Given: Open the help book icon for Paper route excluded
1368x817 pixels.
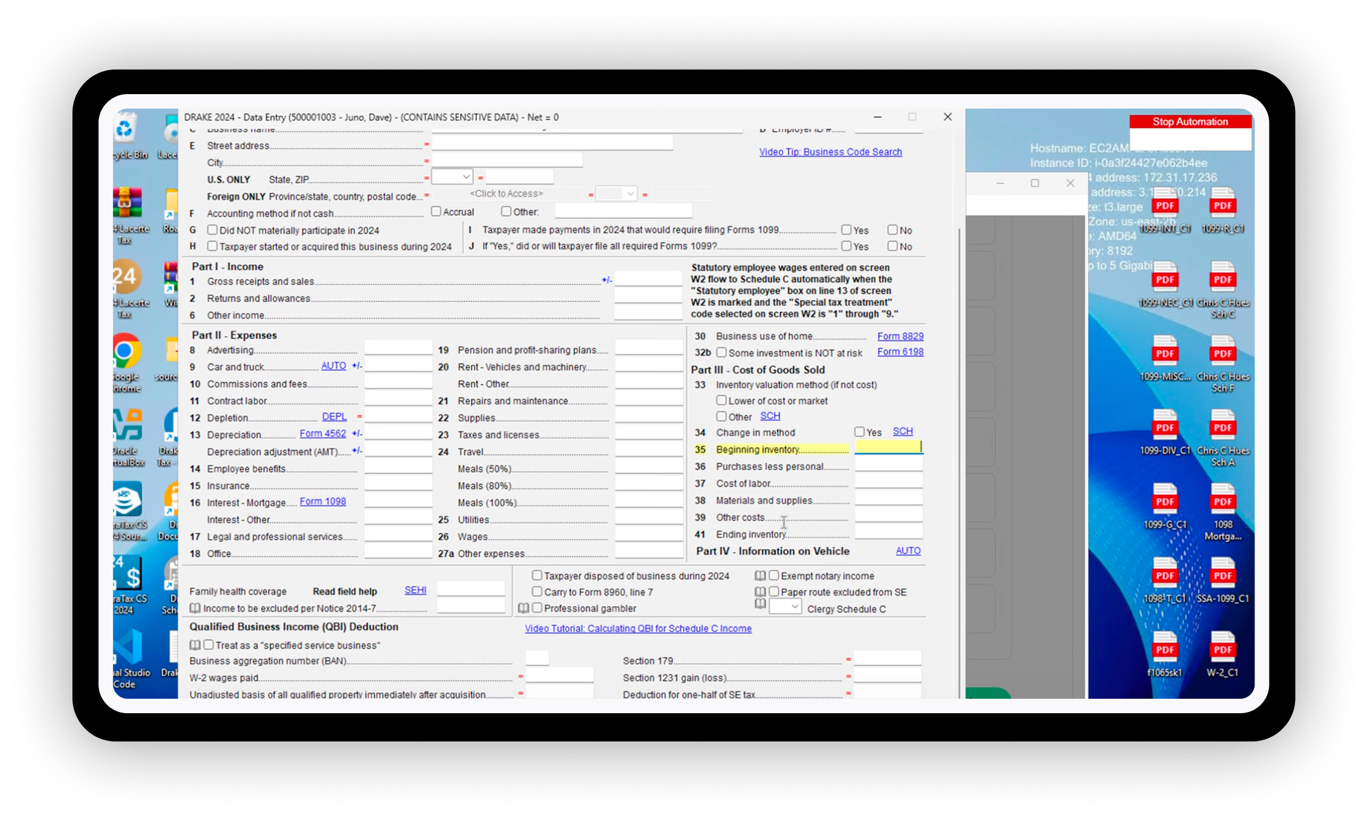Looking at the screenshot, I should coord(761,592).
